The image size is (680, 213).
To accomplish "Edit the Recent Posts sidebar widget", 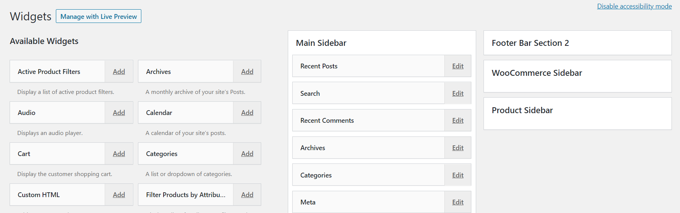I will pyautogui.click(x=458, y=66).
